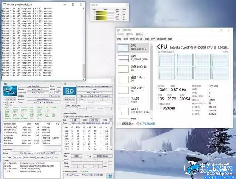The image size is (236, 179).
Task: Select 磁盘 2 (F:) in performance list
Action: [x=133, y=90]
